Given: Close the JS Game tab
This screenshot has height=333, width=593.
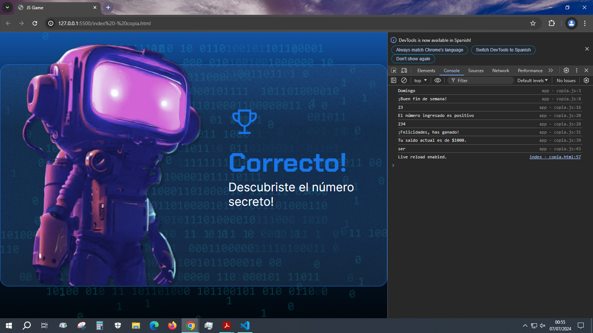Looking at the screenshot, I should click(95, 7).
